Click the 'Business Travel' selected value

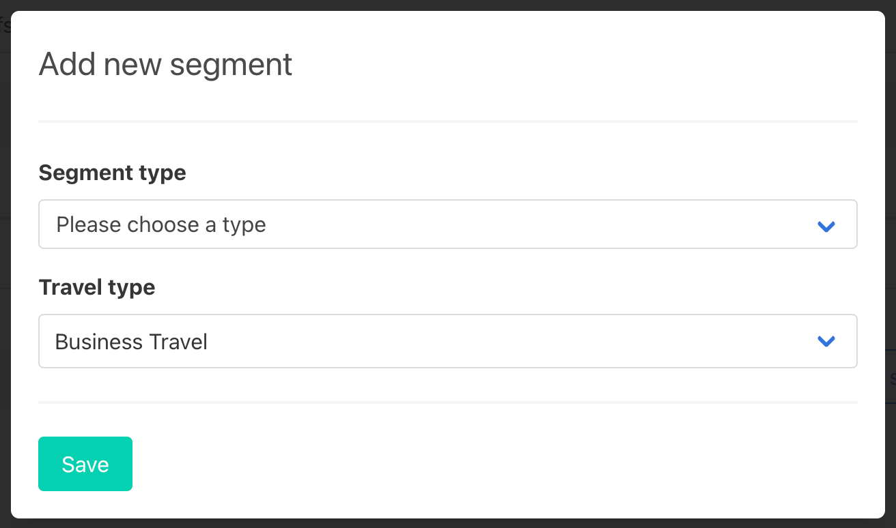point(131,341)
